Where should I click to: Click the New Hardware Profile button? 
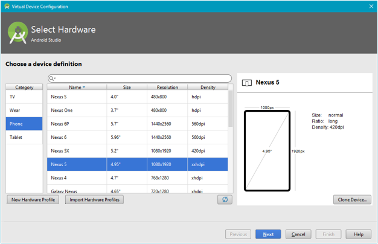[x=33, y=200]
